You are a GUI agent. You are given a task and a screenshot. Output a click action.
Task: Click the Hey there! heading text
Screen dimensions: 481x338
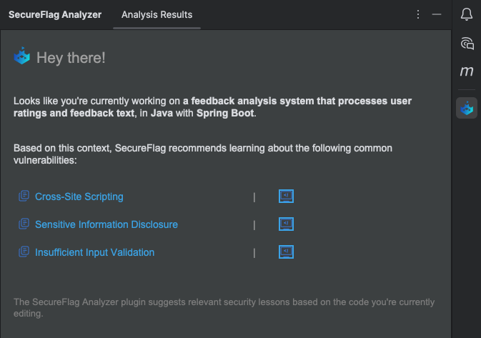coord(71,58)
